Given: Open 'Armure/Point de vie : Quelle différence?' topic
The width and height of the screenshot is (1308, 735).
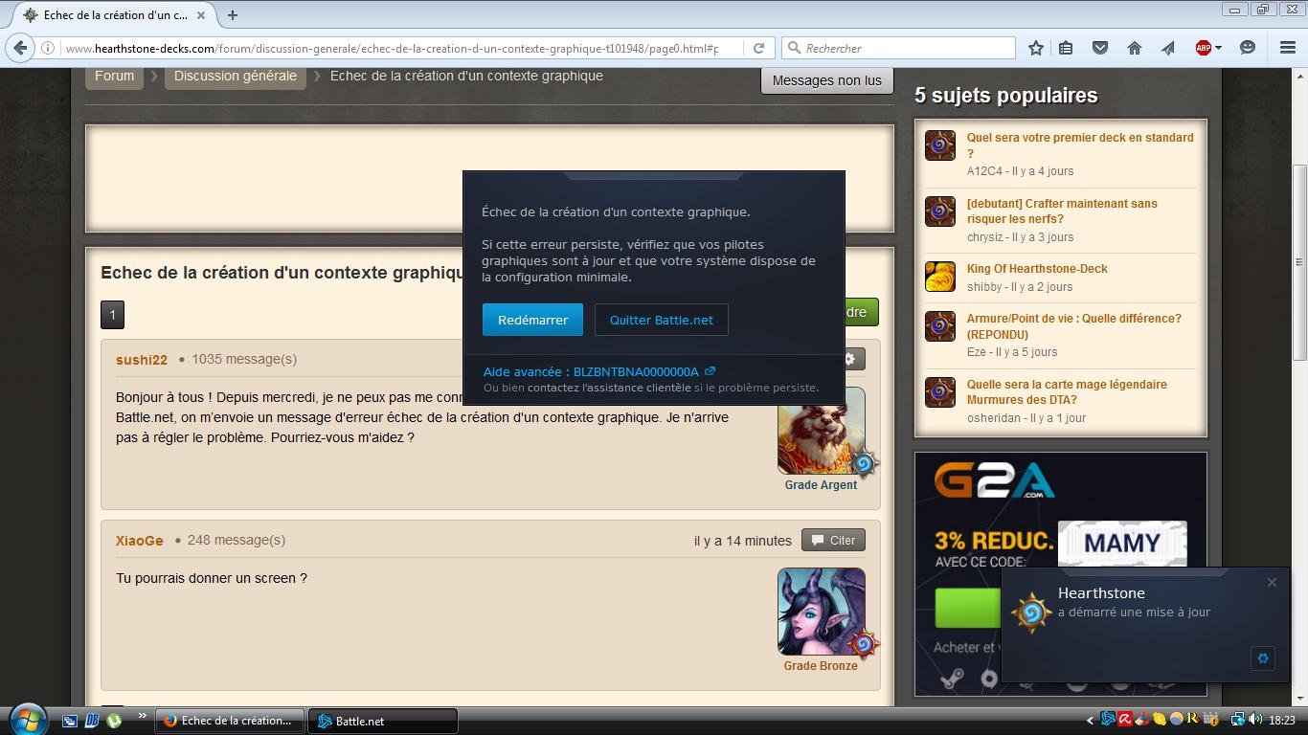Looking at the screenshot, I should [x=1074, y=326].
